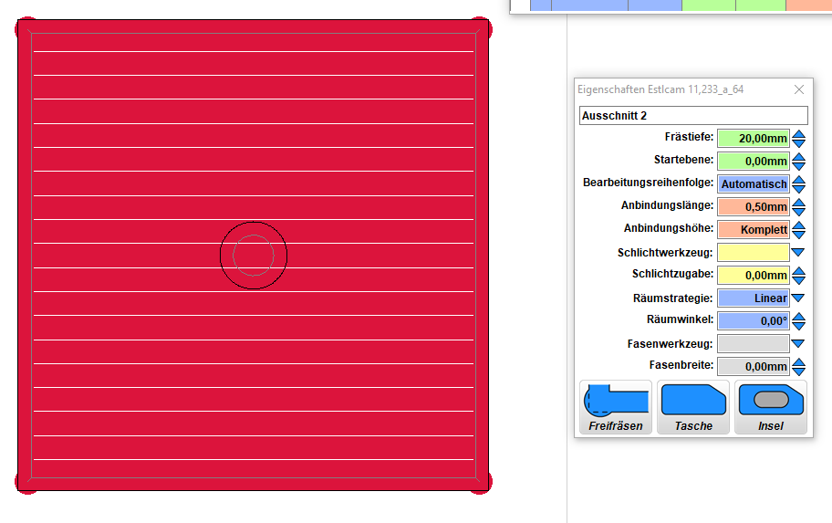Click the Räumwinkel 0,00° field
The height and width of the screenshot is (523, 832).
pyautogui.click(x=753, y=320)
